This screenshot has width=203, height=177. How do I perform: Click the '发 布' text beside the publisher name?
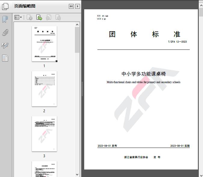157,157
